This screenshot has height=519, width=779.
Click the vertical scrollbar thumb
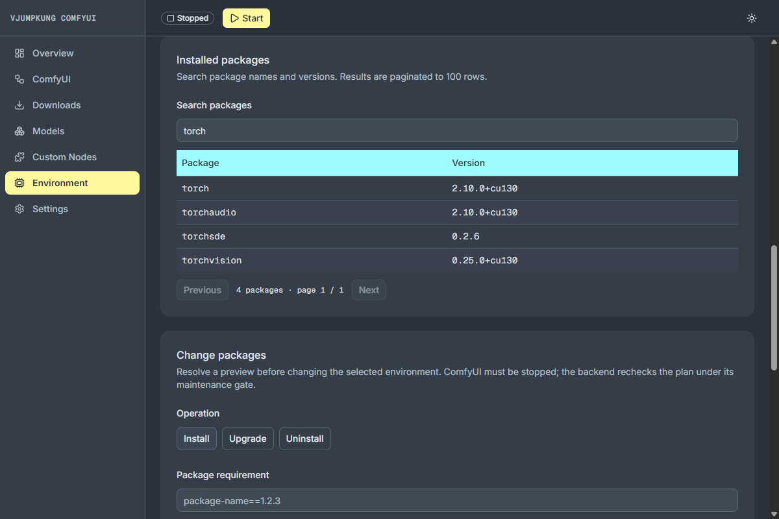tap(773, 308)
